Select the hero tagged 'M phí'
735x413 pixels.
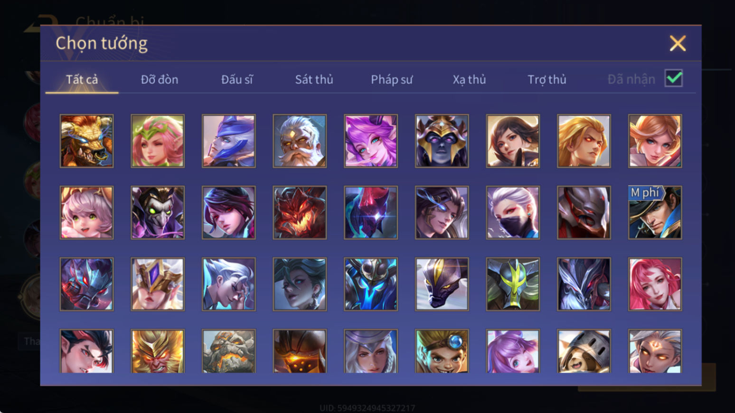655,212
